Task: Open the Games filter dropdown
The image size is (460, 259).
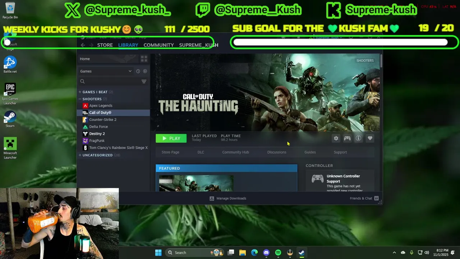Action: click(106, 71)
